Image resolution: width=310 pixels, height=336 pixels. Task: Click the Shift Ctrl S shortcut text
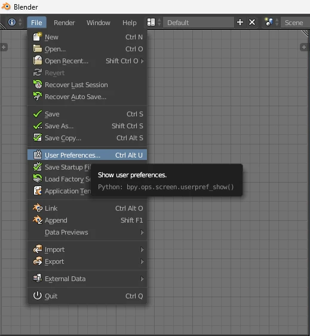(x=127, y=126)
